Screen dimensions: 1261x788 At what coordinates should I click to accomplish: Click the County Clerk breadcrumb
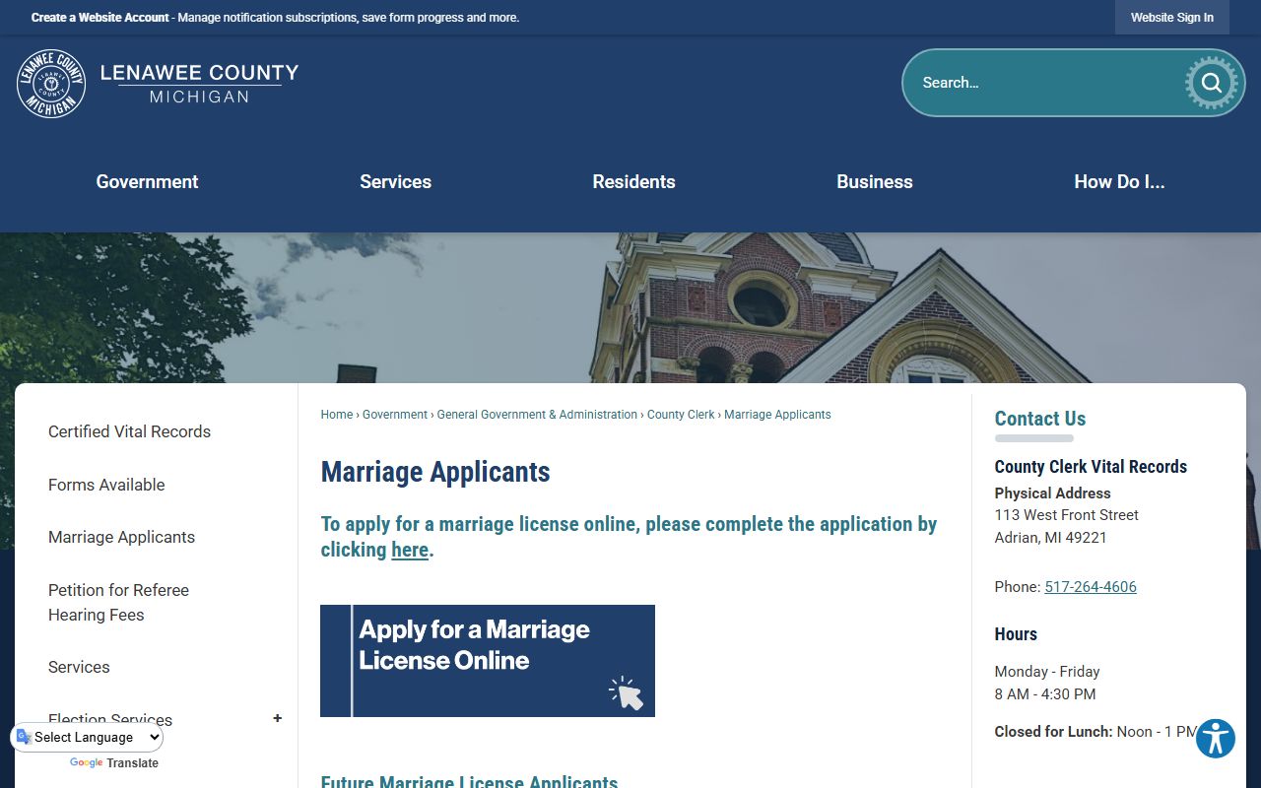[x=681, y=415]
